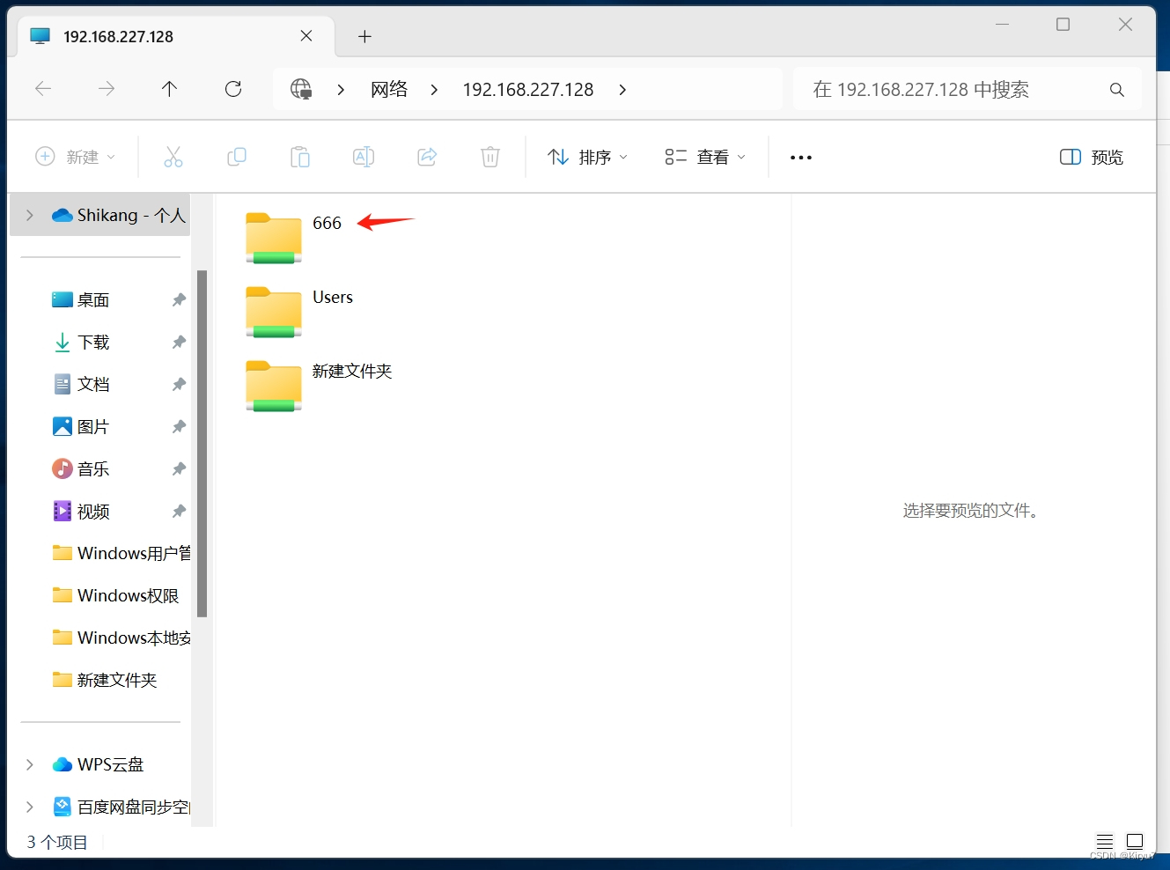The height and width of the screenshot is (870, 1170).
Task: Open the see more options ellipsis
Action: point(801,158)
